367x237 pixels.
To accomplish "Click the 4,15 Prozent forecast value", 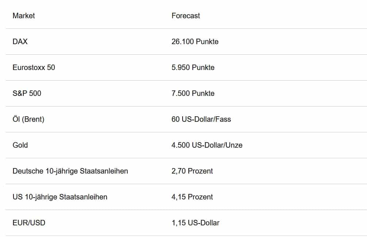I will [x=192, y=197].
